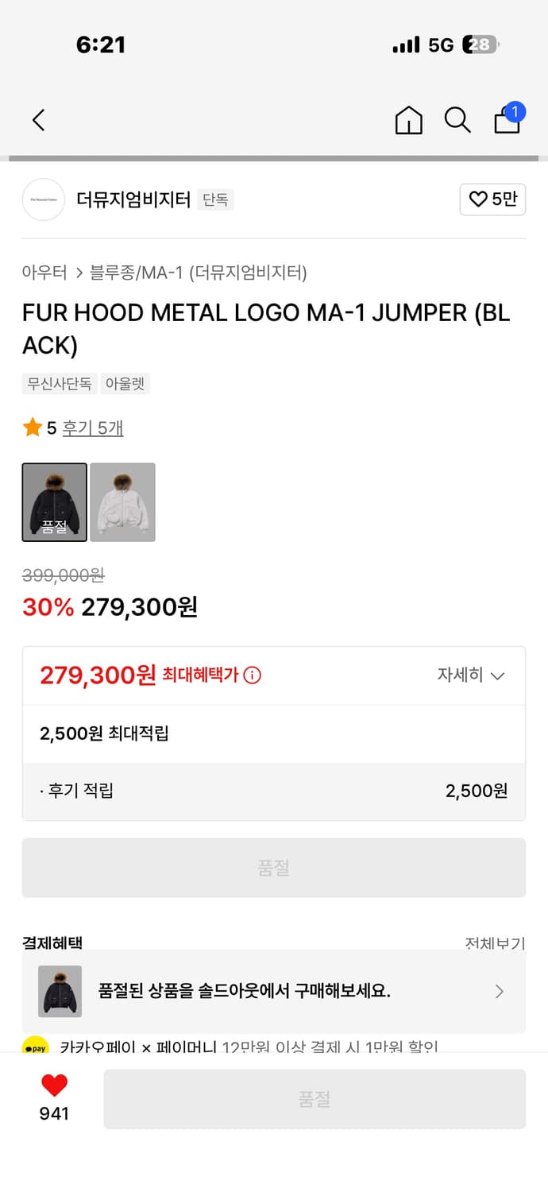Screen dimensions: 548x1192
Task: Open search using the magnifier icon
Action: coord(457,120)
